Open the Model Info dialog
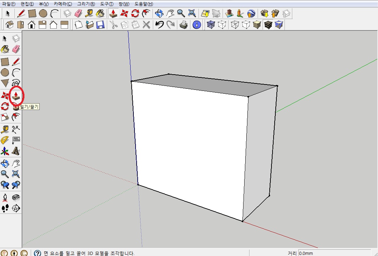378x256 pixels. pos(197,24)
